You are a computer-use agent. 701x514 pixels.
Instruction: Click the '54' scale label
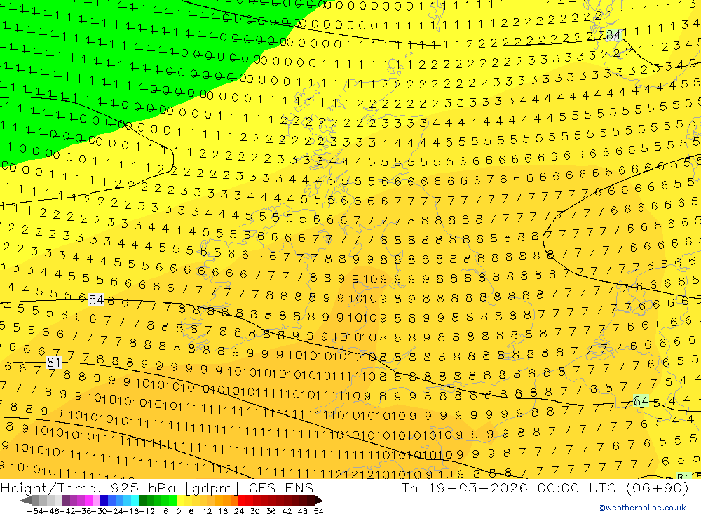tap(318, 511)
